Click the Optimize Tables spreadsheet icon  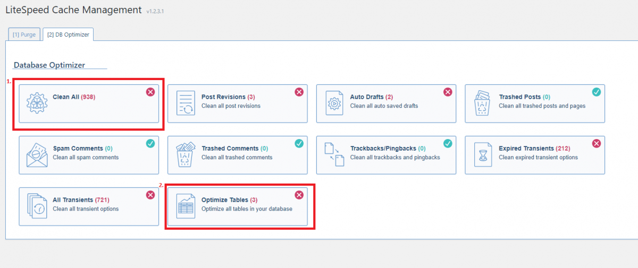(x=186, y=206)
